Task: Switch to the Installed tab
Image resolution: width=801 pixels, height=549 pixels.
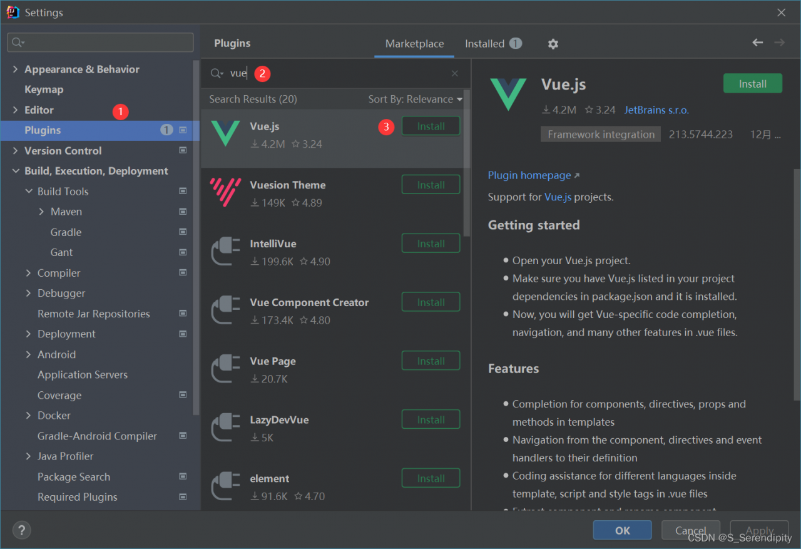Action: pyautogui.click(x=485, y=44)
